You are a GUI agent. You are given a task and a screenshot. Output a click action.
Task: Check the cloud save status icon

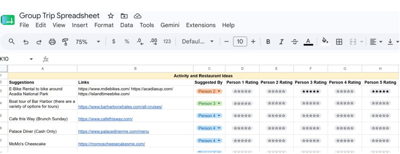coord(137,16)
